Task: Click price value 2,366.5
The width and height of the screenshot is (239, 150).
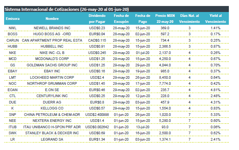Action: pyautogui.click(x=165, y=46)
